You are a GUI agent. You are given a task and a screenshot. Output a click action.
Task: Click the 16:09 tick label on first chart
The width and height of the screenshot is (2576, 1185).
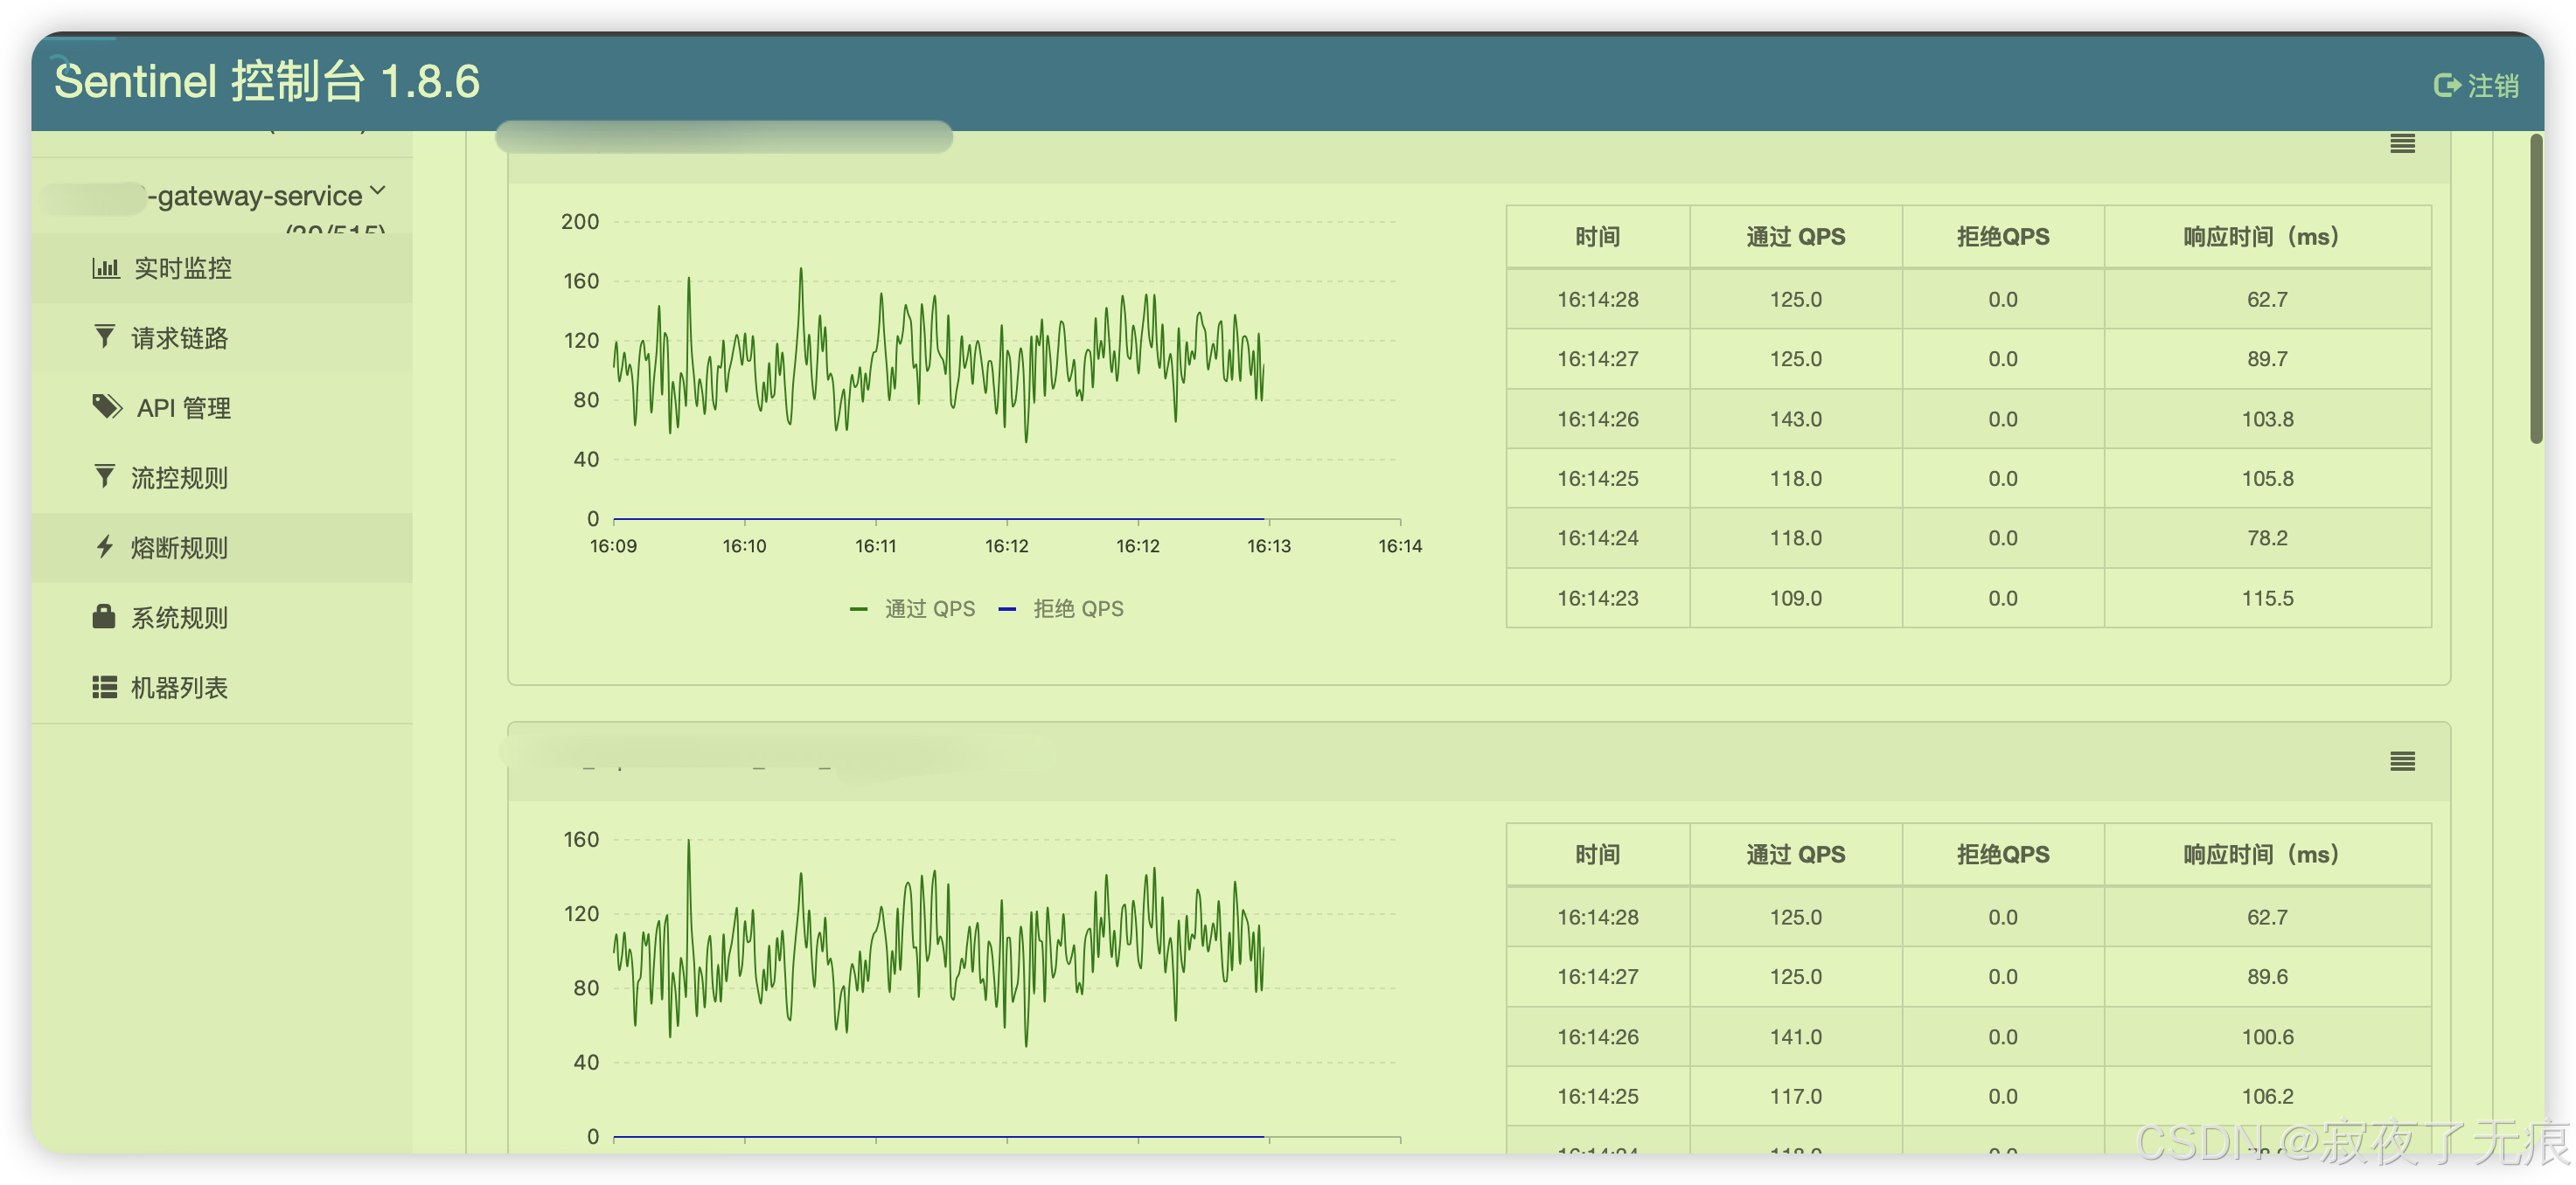[x=612, y=545]
